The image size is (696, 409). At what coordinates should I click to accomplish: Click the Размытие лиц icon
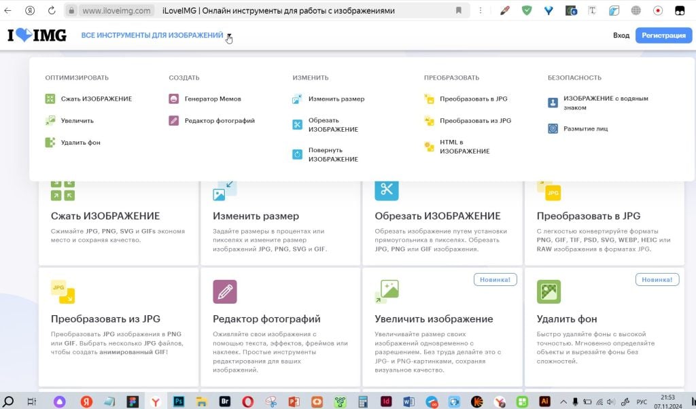click(x=553, y=128)
